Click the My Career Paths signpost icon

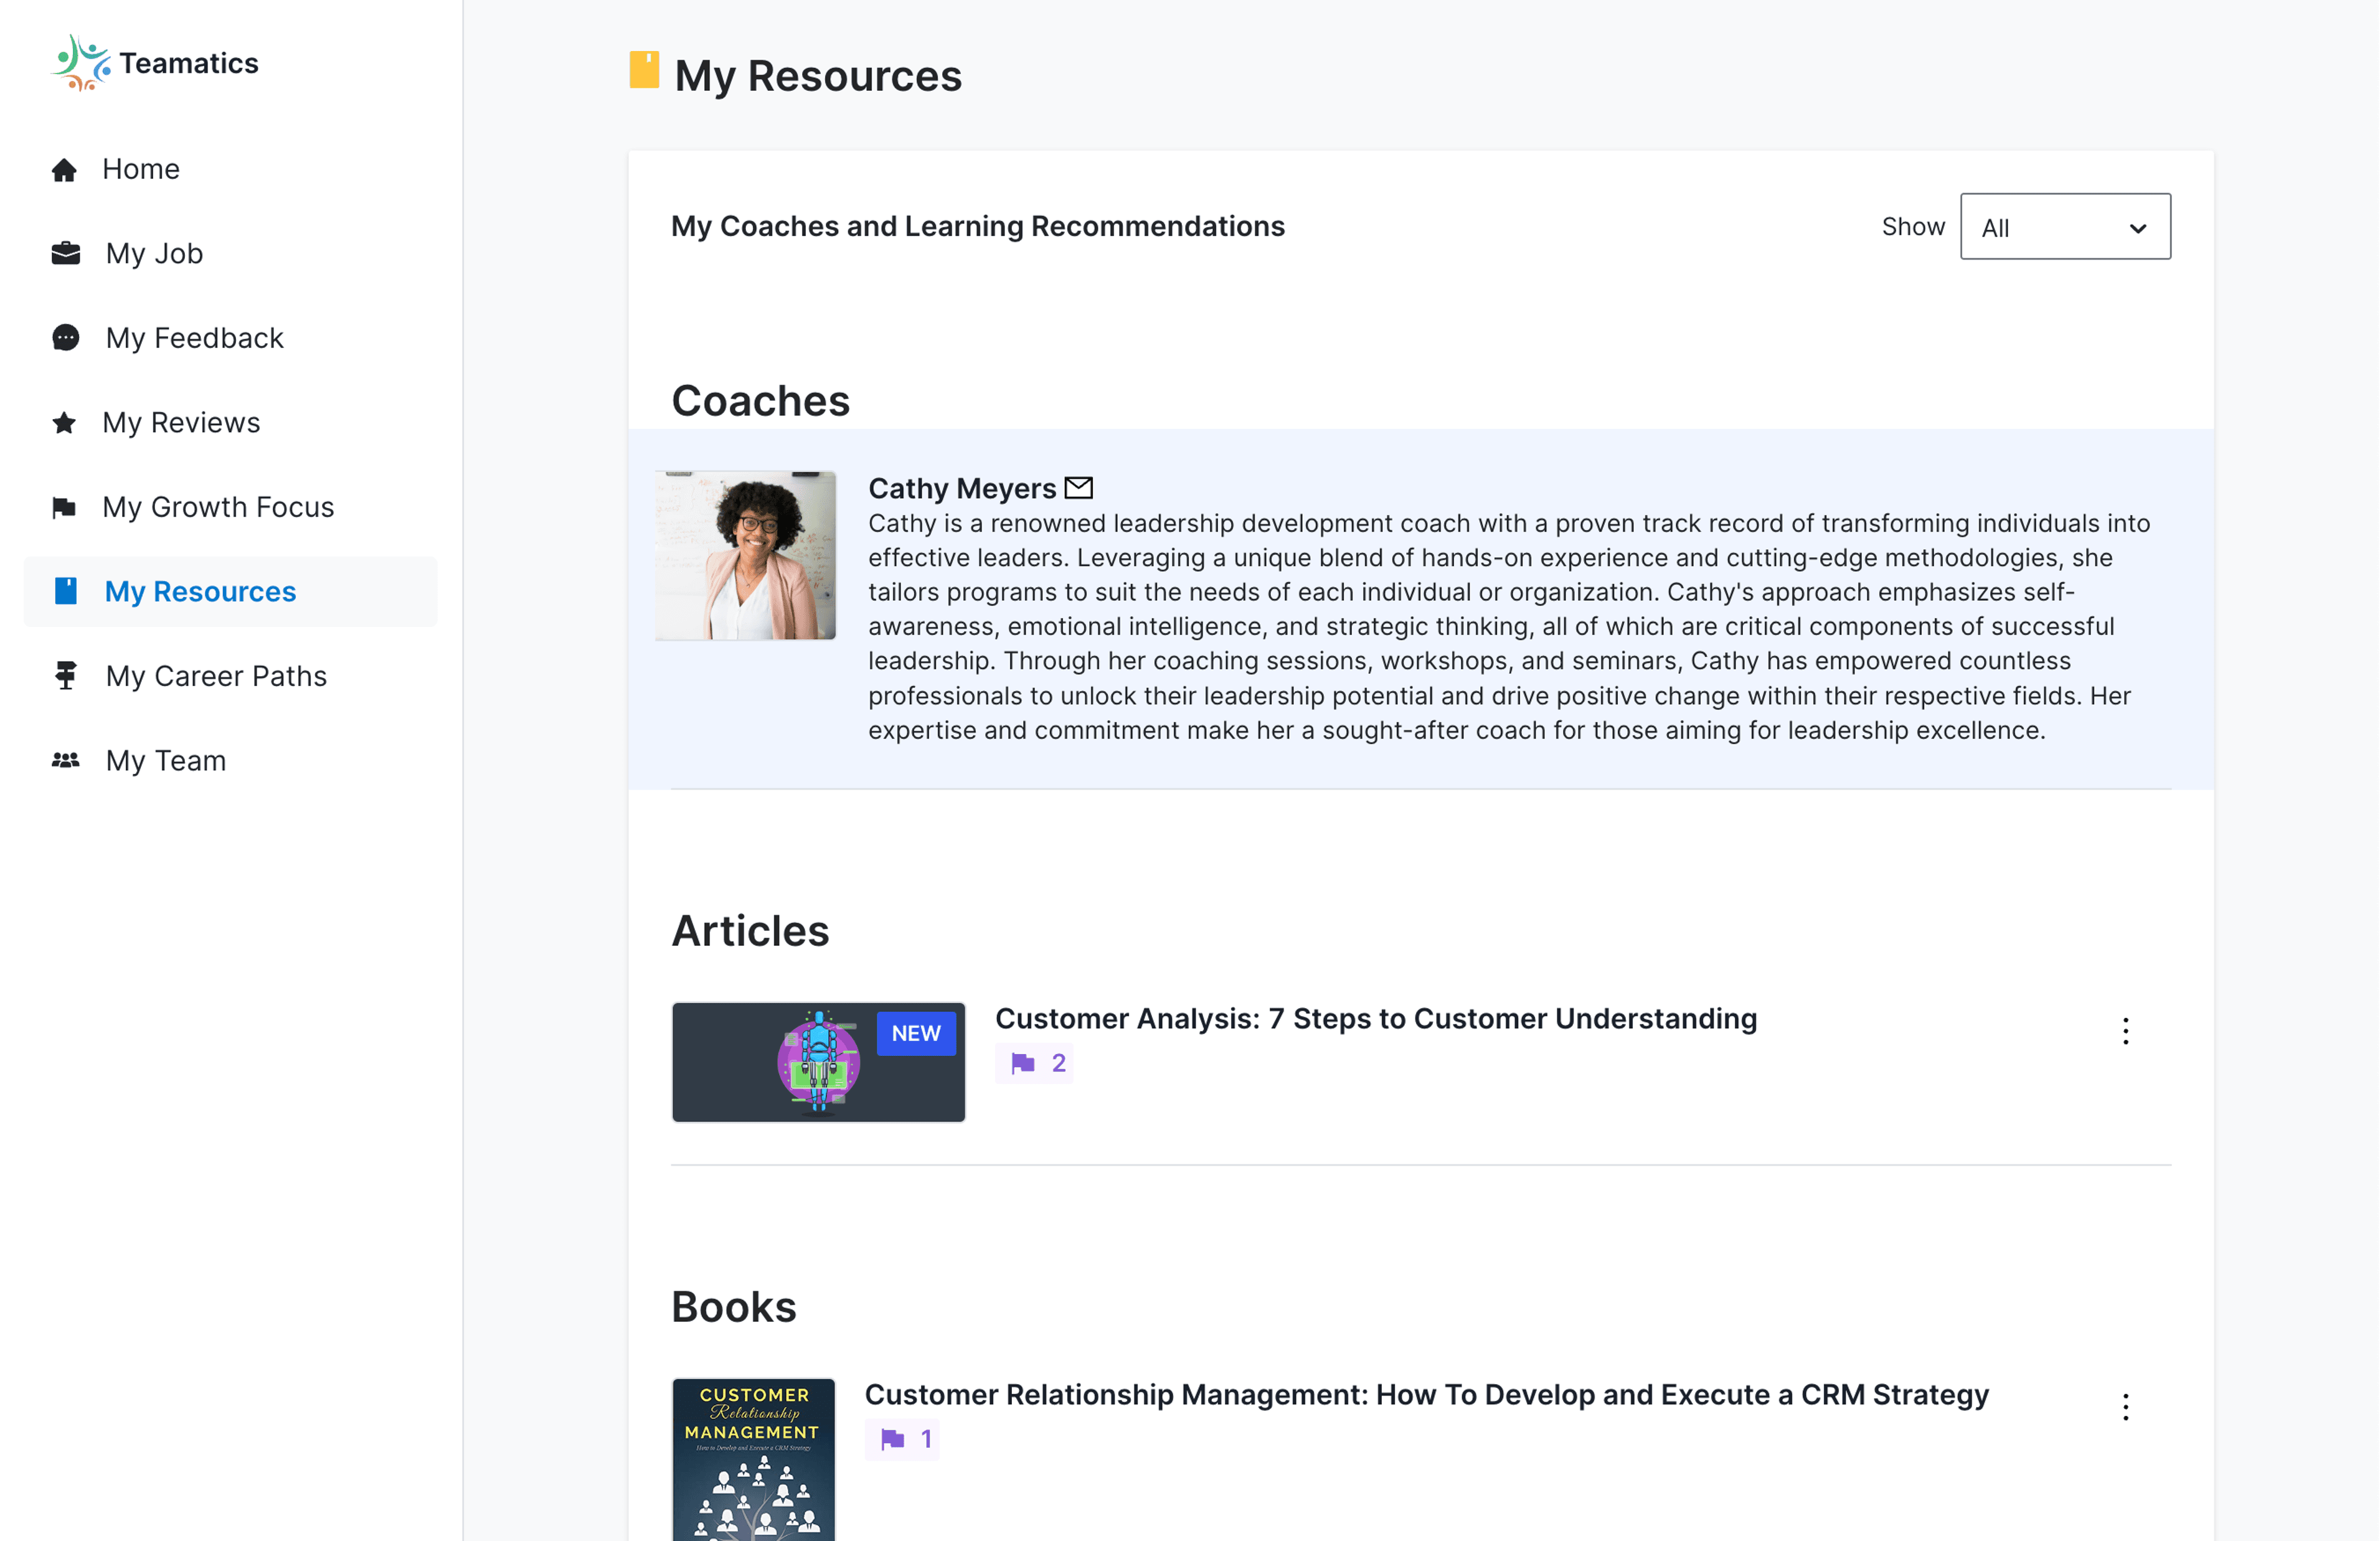[x=65, y=676]
